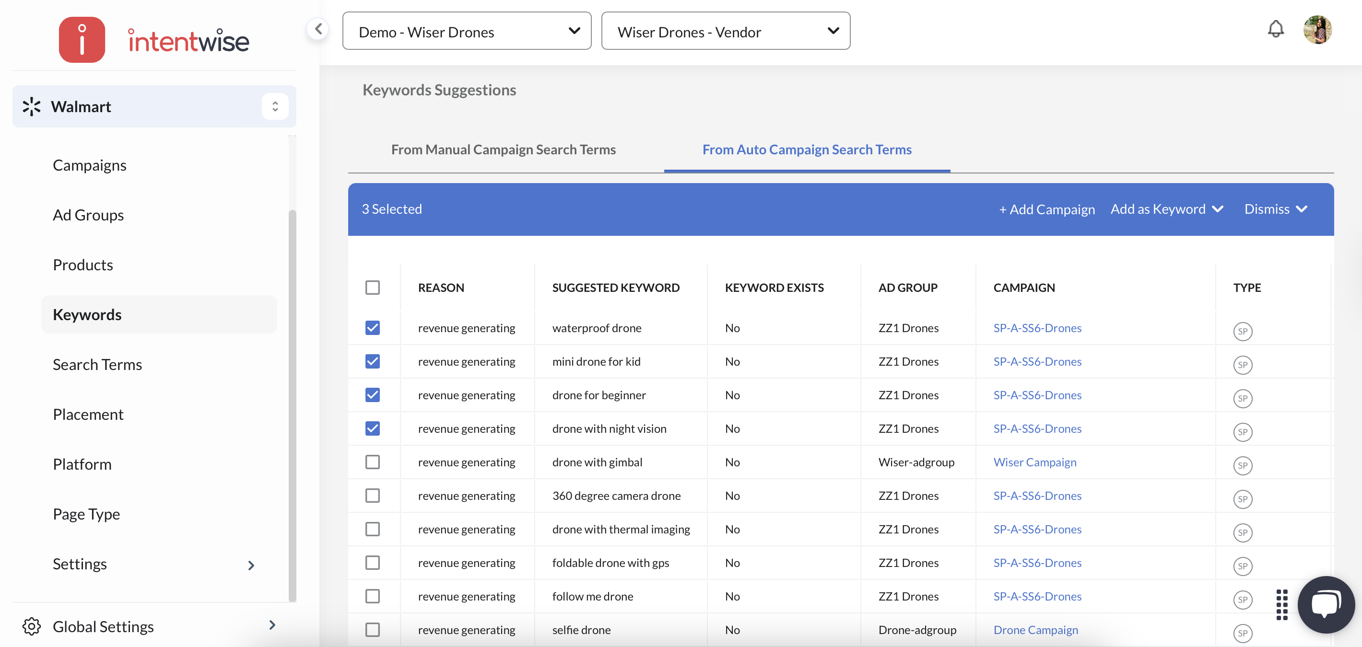Open Platform in the sidebar
This screenshot has height=647, width=1362.
point(82,464)
